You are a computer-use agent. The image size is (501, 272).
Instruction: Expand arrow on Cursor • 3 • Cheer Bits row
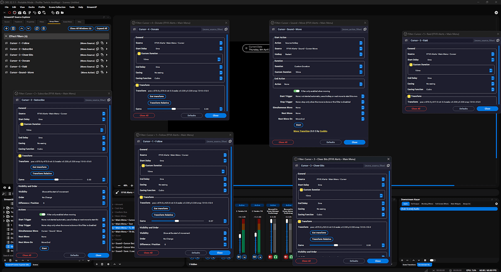coord(107,55)
